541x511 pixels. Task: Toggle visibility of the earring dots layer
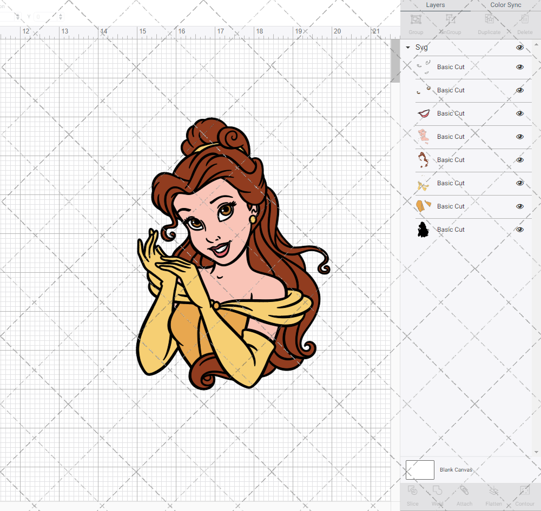pyautogui.click(x=519, y=90)
